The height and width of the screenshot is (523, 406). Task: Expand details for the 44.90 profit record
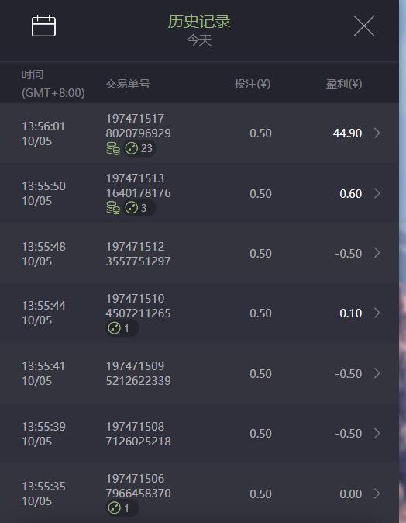377,133
